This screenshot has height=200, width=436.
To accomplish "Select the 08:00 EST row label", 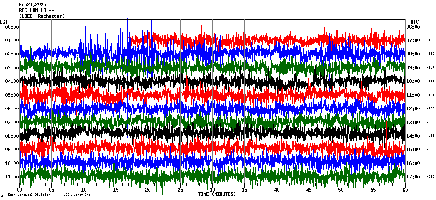I will 12,136.
